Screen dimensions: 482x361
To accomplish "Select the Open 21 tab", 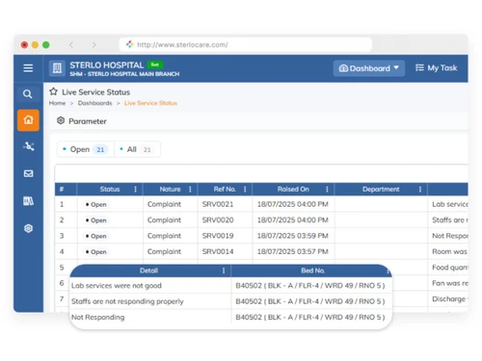I will point(86,149).
